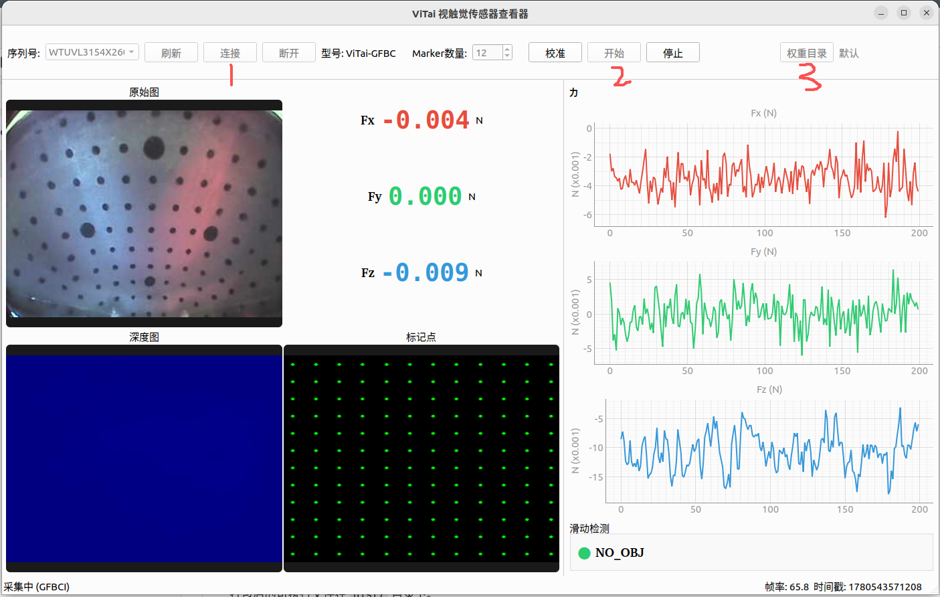Click the 默认 default weights label
This screenshot has height=597, width=940.
[x=849, y=53]
